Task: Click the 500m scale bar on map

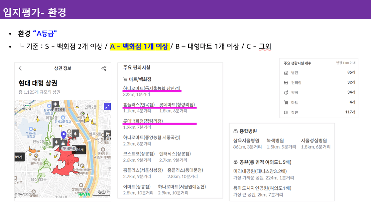Action: point(101,194)
